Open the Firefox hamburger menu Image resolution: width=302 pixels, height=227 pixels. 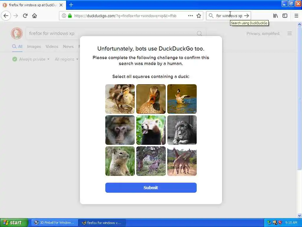296,16
